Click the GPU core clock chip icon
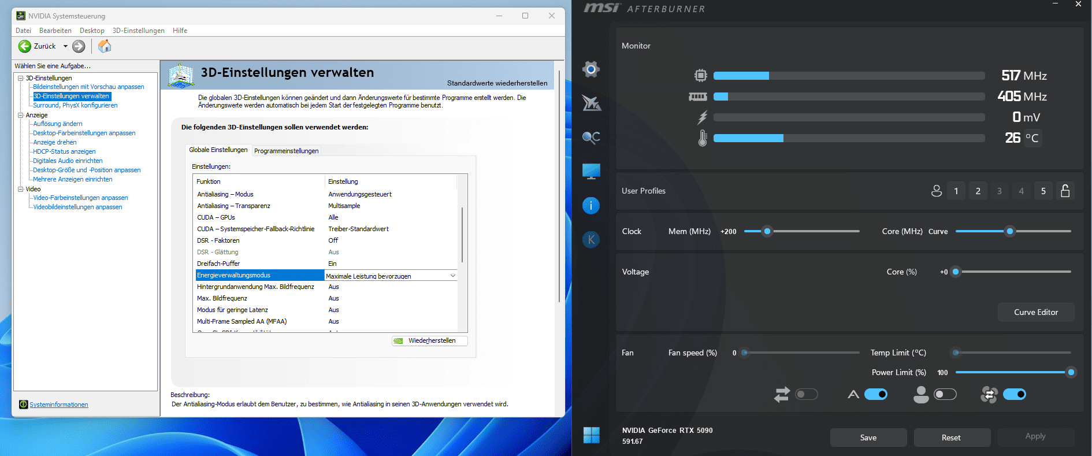This screenshot has height=456, width=1092. pos(701,75)
